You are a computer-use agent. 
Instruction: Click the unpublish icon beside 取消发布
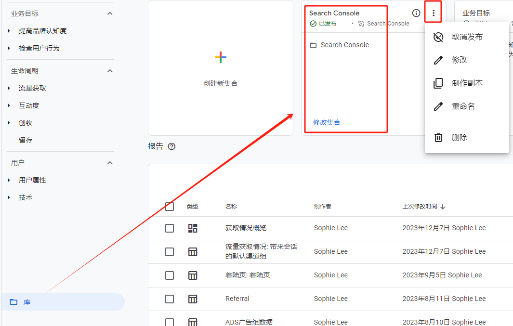pos(438,37)
